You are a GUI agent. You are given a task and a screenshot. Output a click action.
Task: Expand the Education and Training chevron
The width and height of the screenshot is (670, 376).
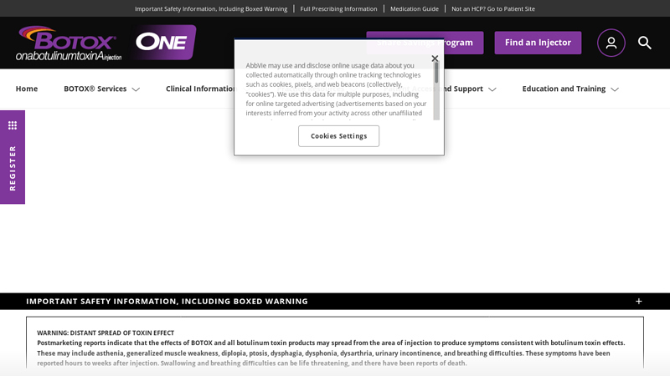point(615,89)
